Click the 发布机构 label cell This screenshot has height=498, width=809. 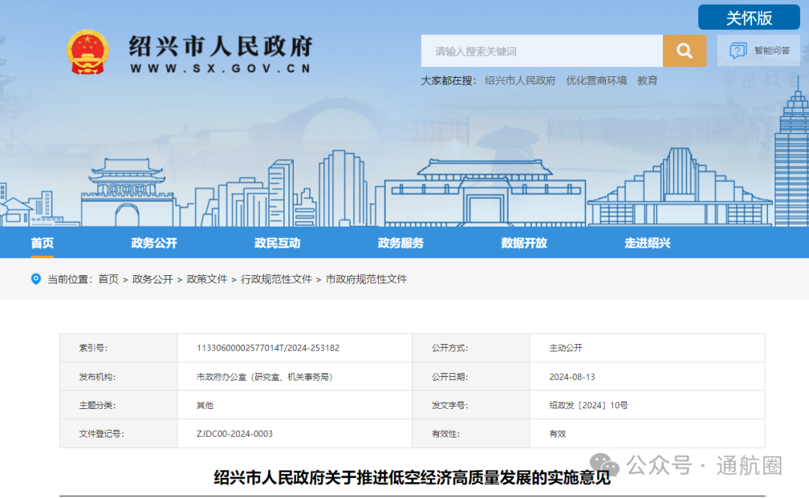(118, 376)
